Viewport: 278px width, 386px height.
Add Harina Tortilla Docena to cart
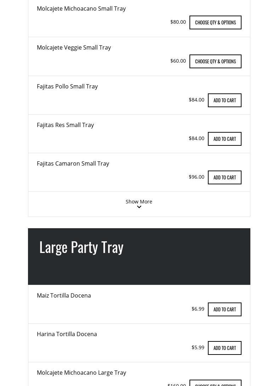point(225,348)
